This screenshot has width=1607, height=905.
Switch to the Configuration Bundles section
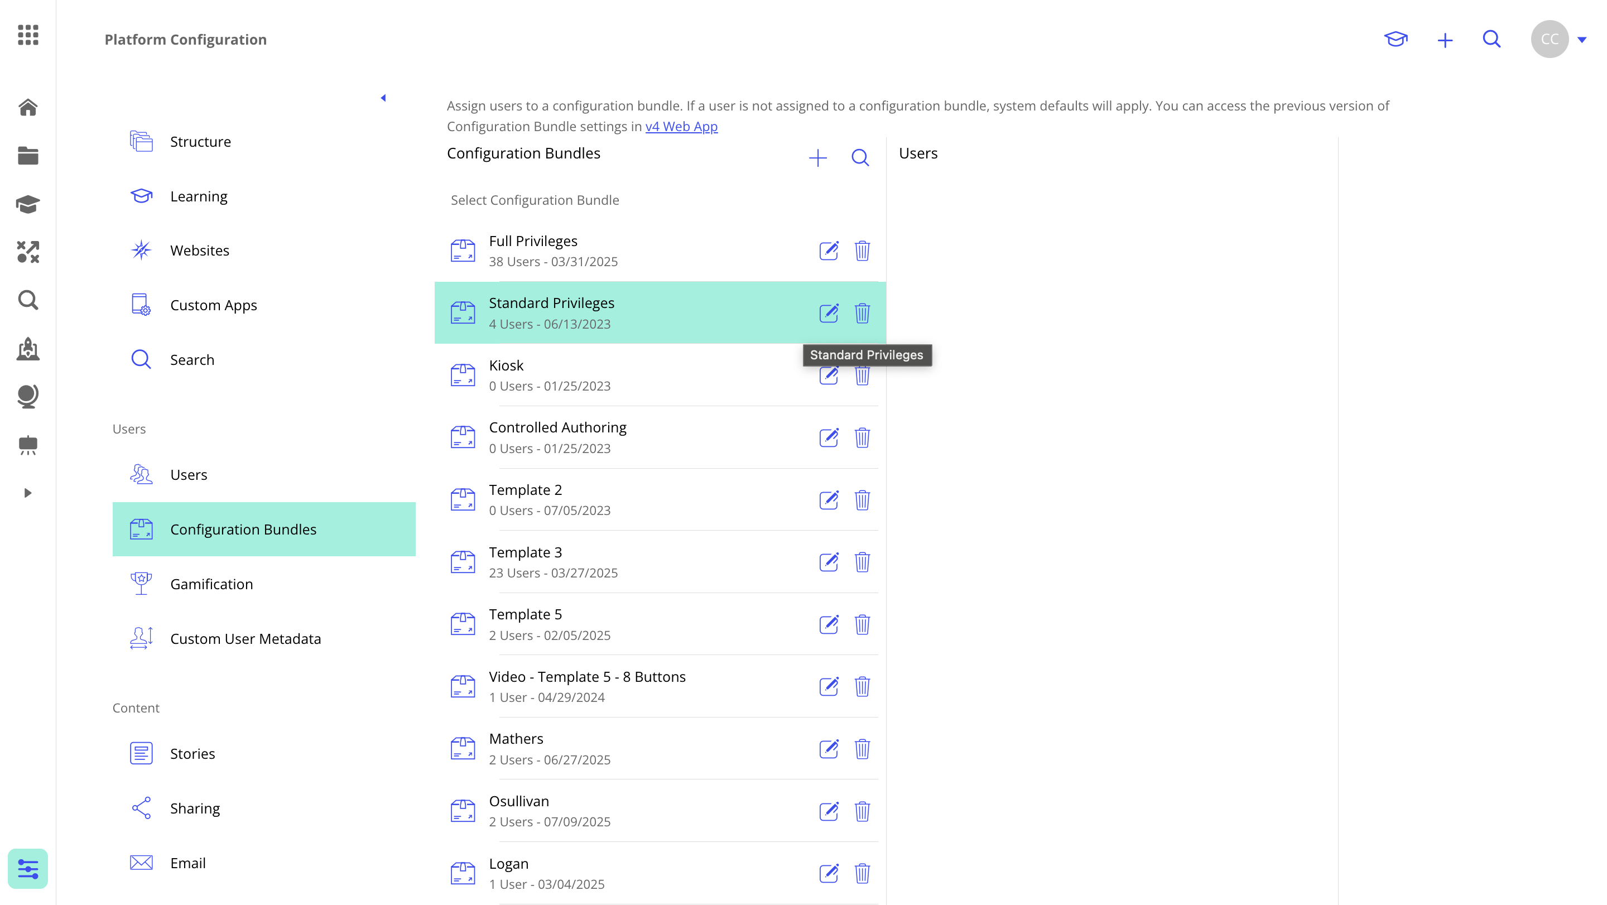pyautogui.click(x=243, y=529)
